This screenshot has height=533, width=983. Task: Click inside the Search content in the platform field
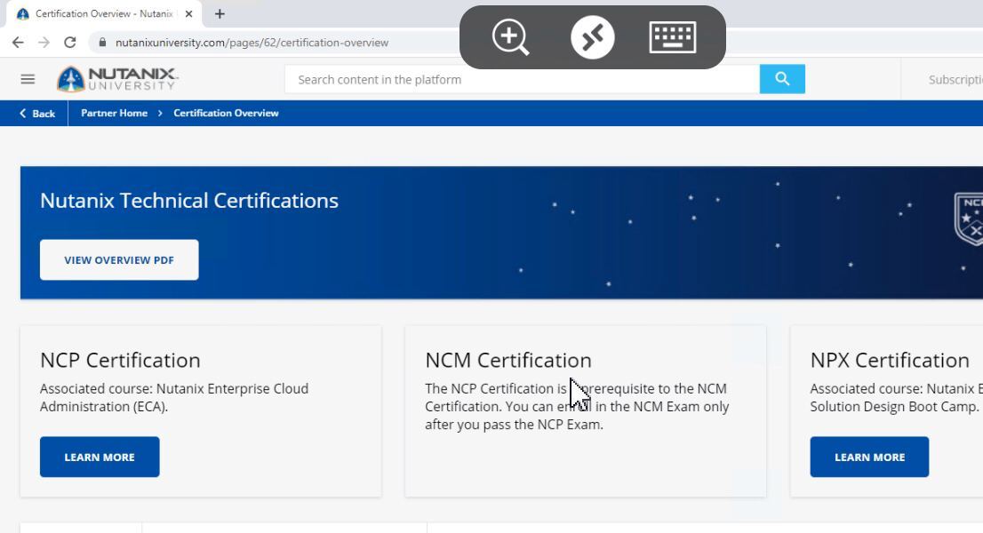[523, 80]
